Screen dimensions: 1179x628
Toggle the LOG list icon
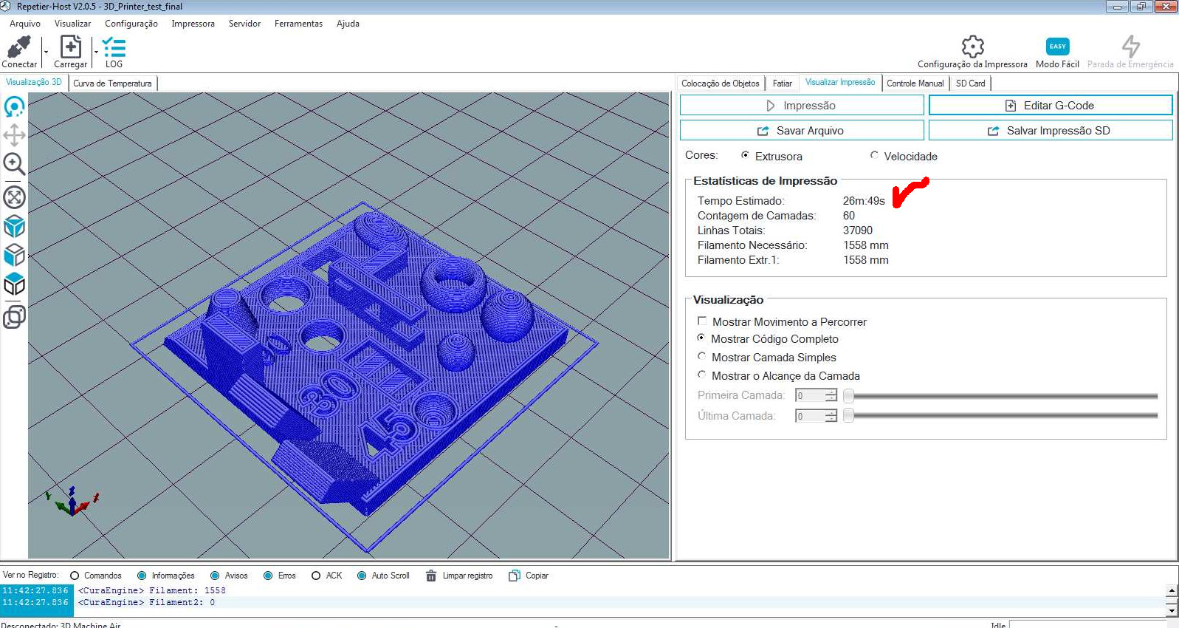[114, 48]
